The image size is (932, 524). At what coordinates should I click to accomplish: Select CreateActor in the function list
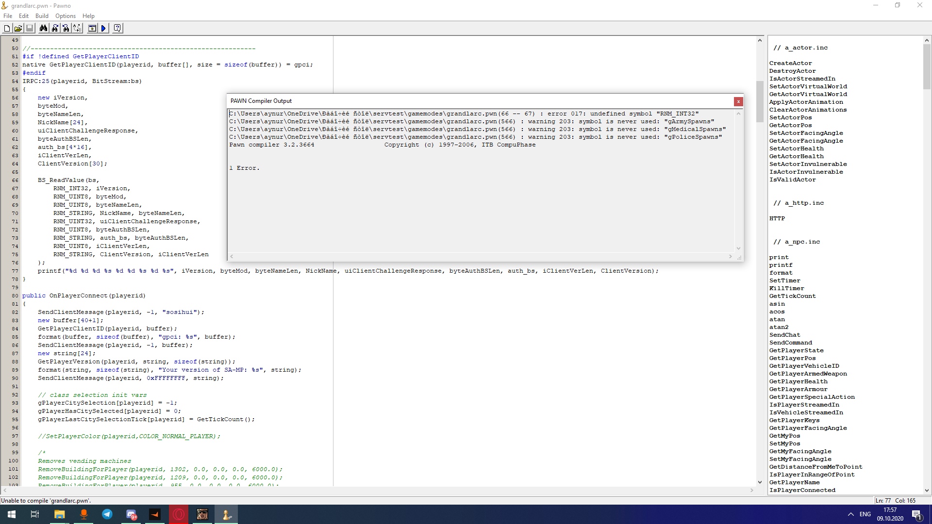pyautogui.click(x=790, y=63)
